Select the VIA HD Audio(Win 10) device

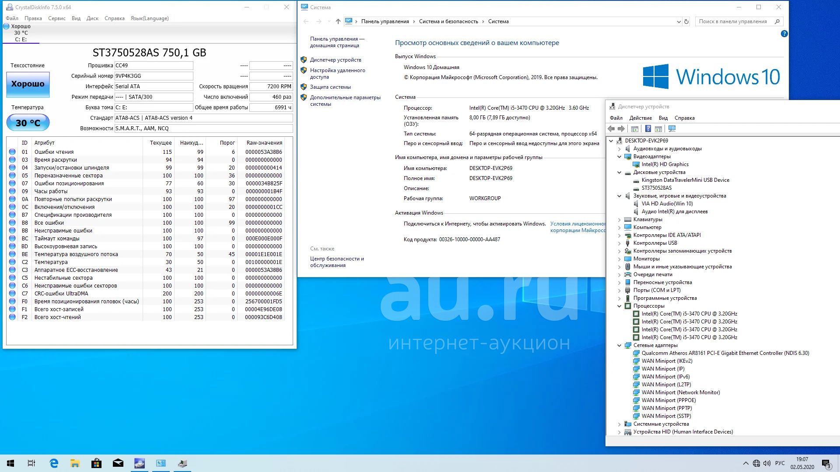(667, 204)
